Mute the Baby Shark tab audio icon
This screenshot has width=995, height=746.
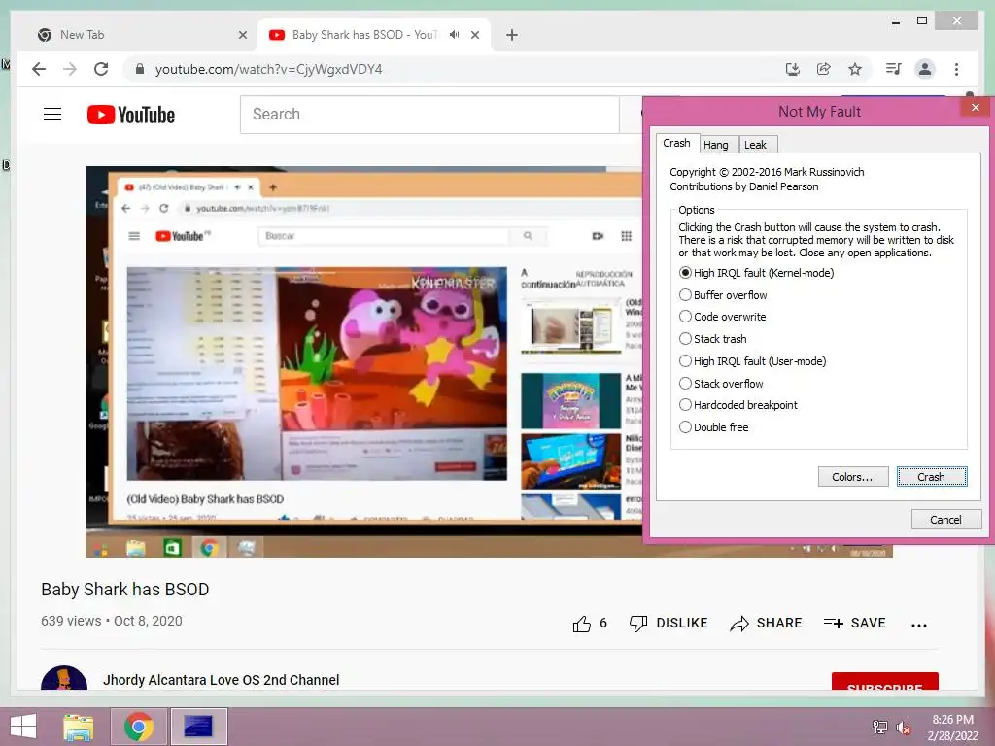(x=455, y=35)
